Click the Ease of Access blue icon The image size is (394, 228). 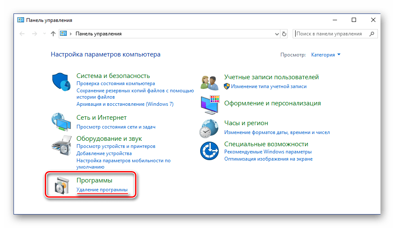[209, 151]
